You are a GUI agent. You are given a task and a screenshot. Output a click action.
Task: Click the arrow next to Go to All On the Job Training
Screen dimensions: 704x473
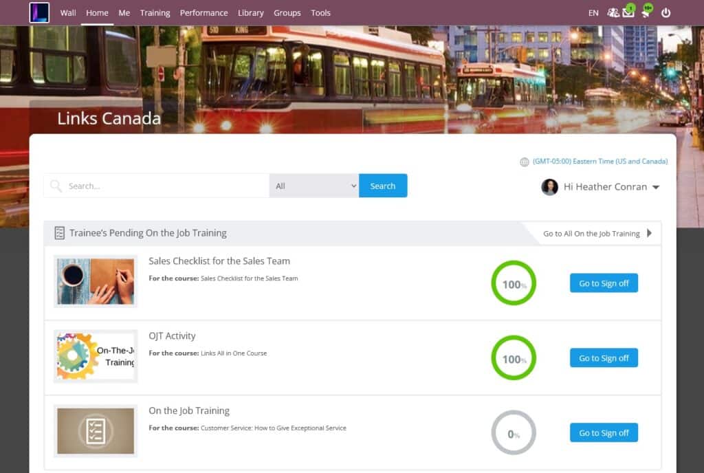point(649,233)
